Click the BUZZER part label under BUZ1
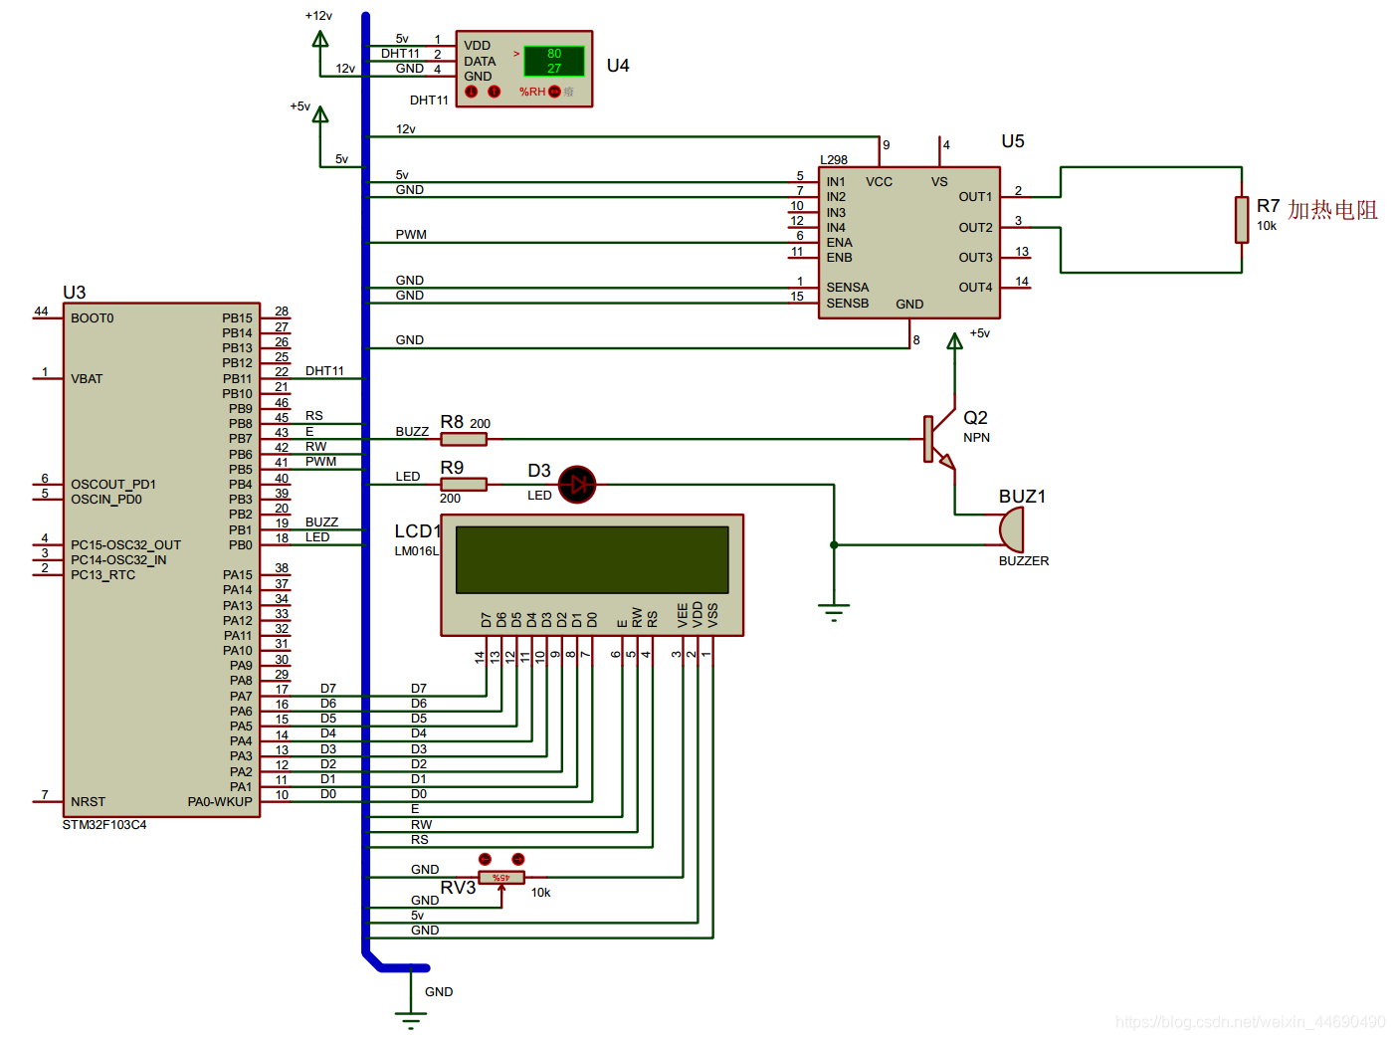The height and width of the screenshot is (1040, 1395). click(1024, 561)
